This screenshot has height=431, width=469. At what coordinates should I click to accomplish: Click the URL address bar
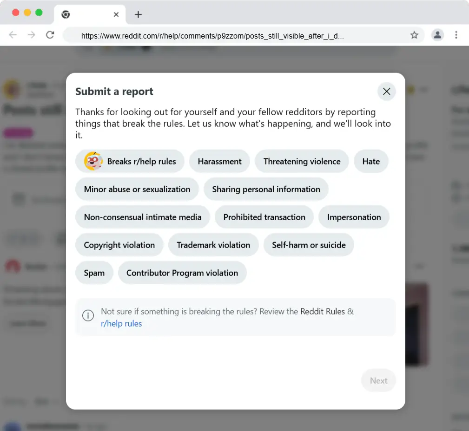point(232,35)
